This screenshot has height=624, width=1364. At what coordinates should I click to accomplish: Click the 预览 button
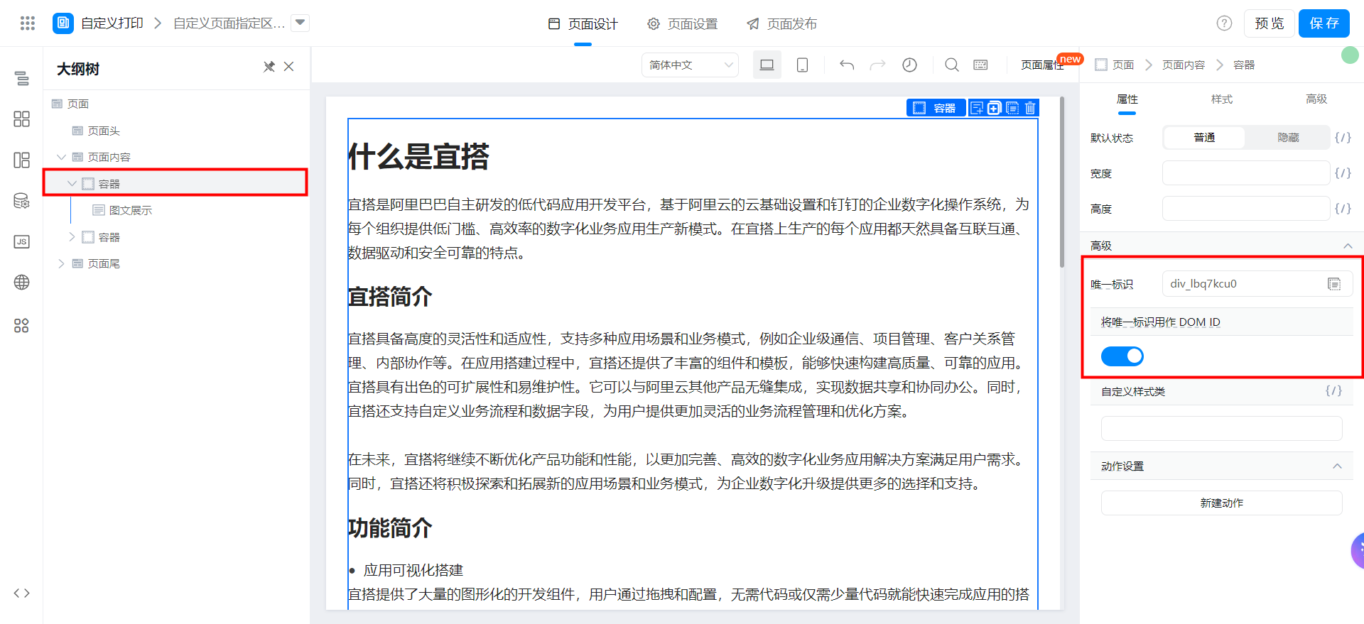click(1269, 23)
